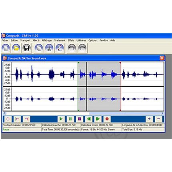172x172 pixels.
Task: Open the Options menu
Action: pyautogui.click(x=92, y=40)
